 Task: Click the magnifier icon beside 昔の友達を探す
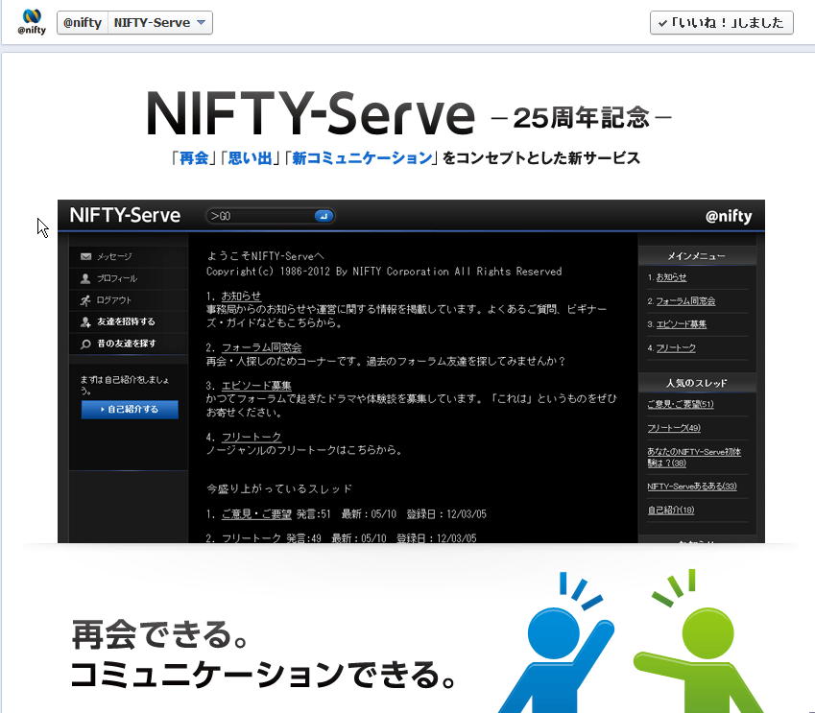point(86,344)
